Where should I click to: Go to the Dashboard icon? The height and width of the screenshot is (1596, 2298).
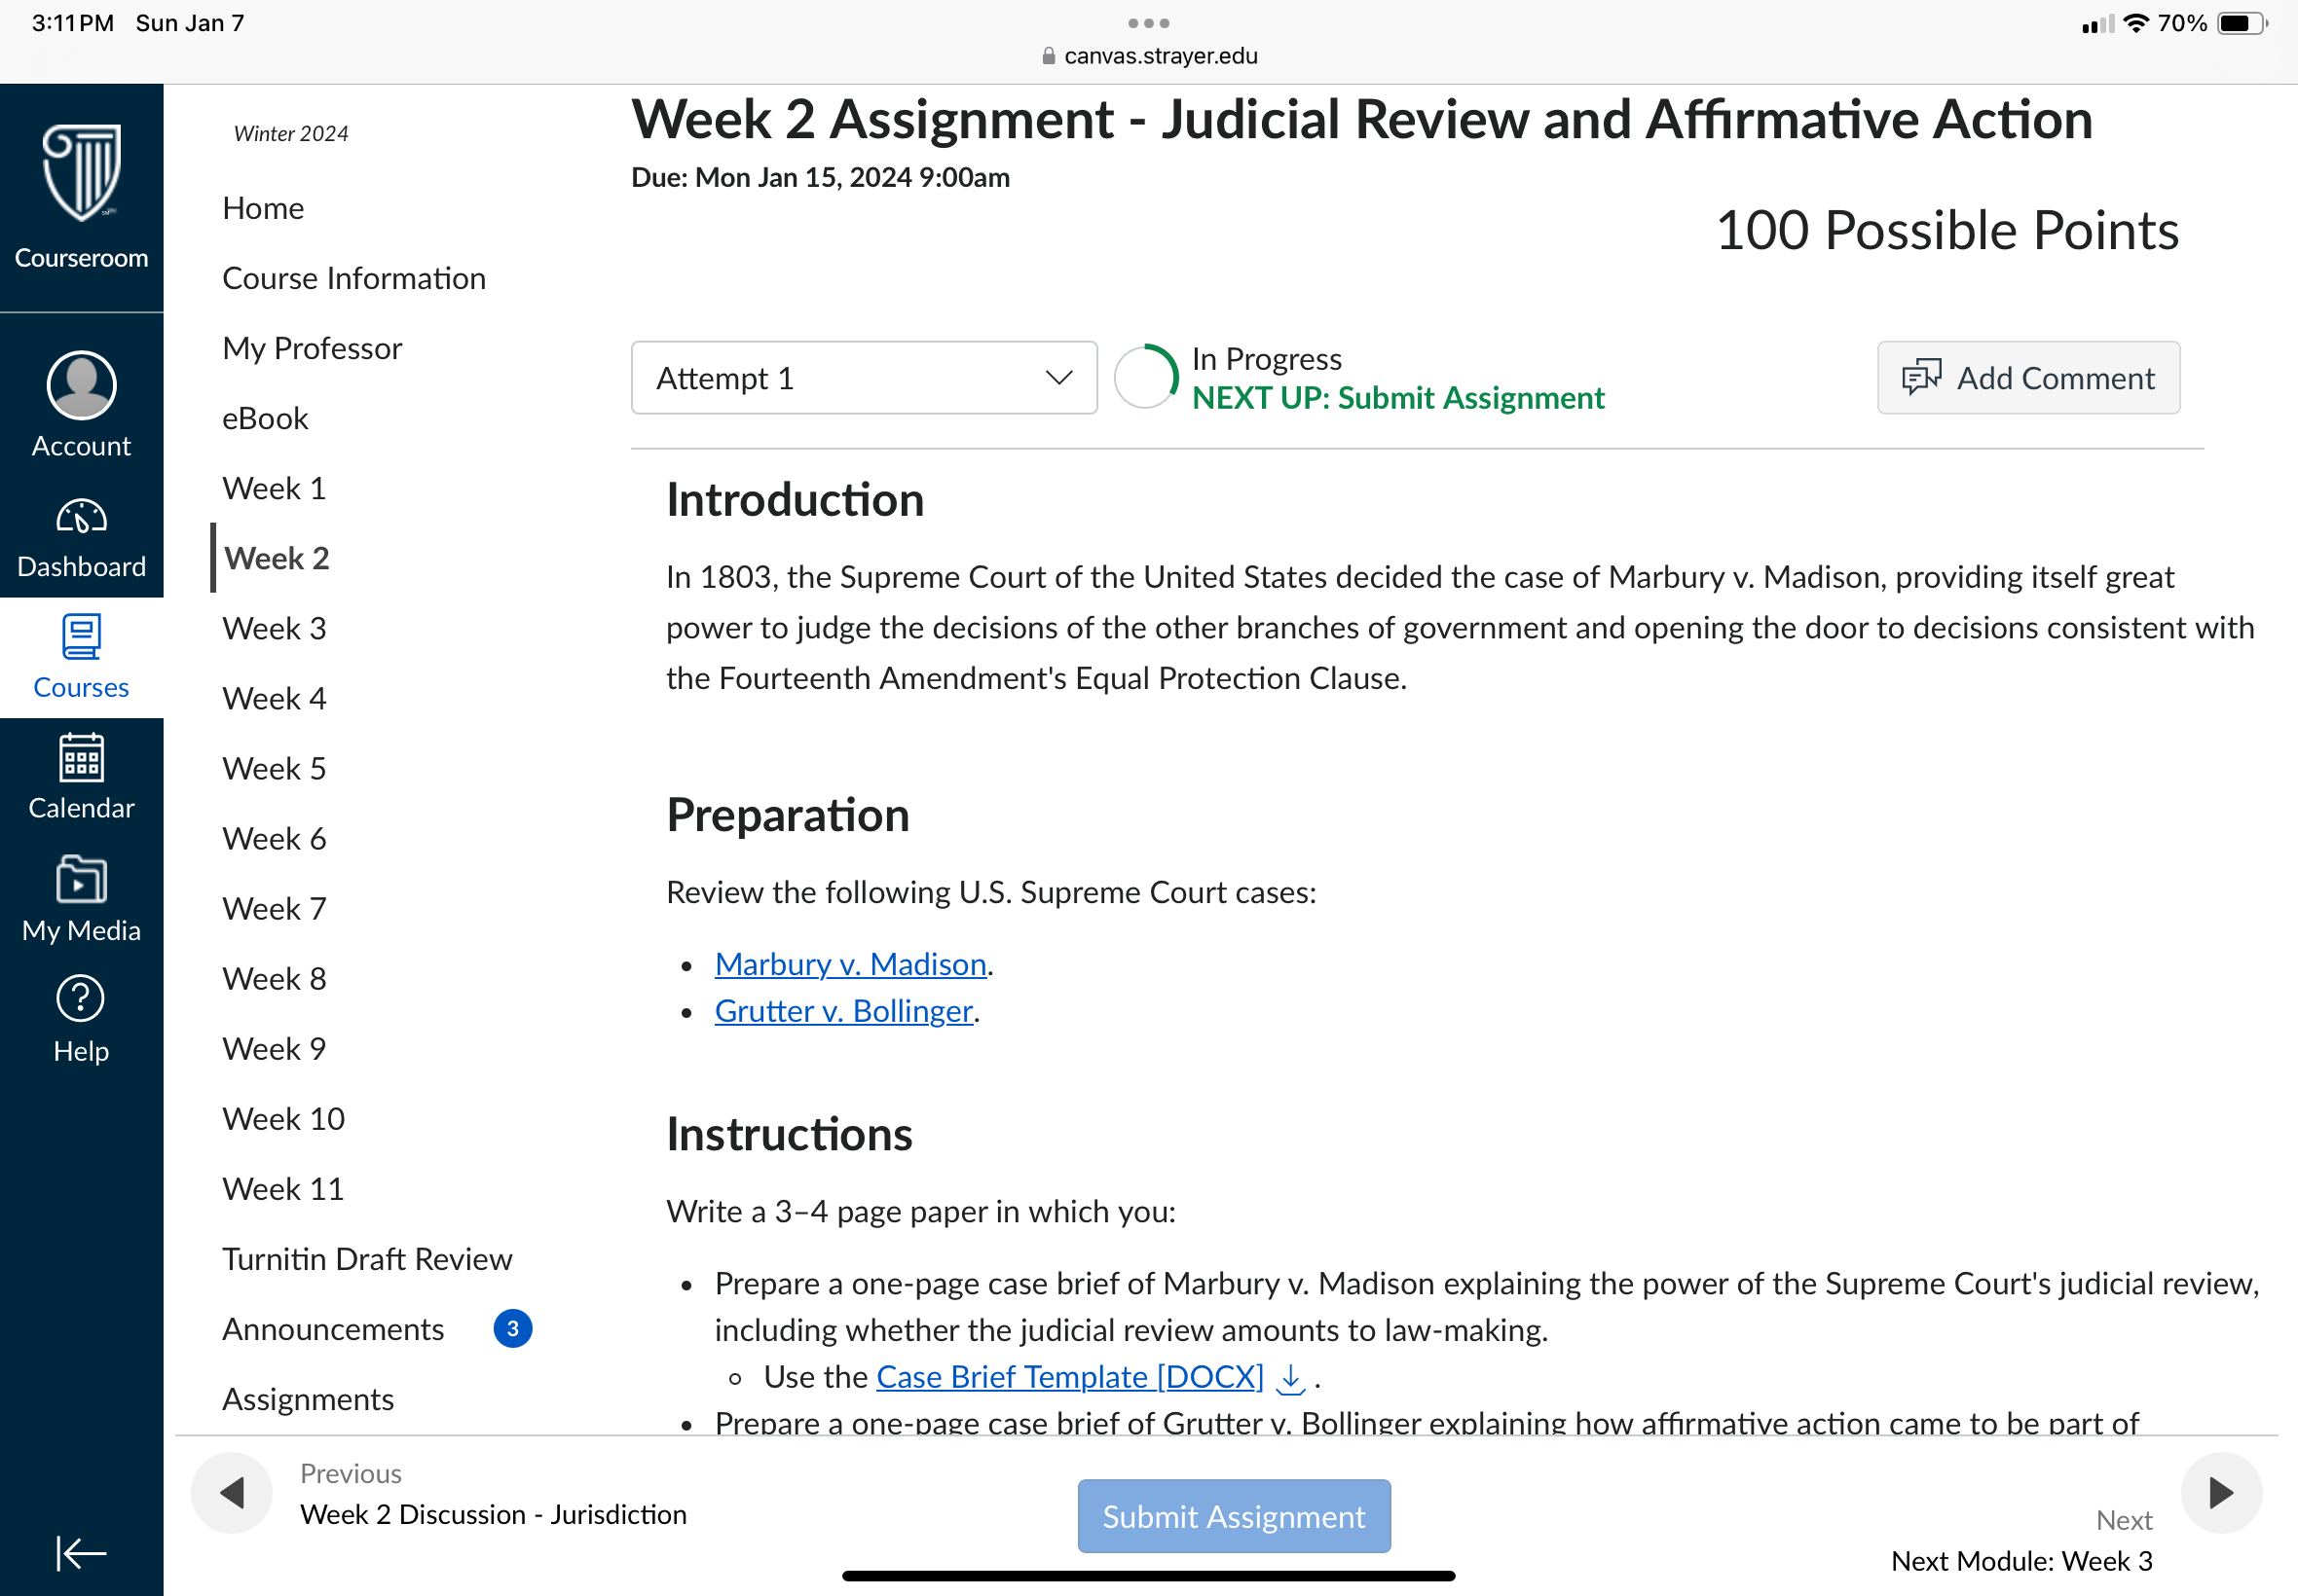[81, 516]
